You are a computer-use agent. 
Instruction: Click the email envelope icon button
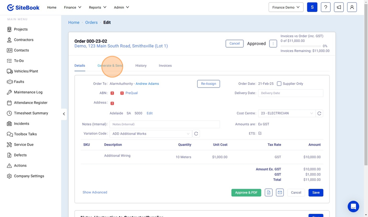[x=280, y=193]
